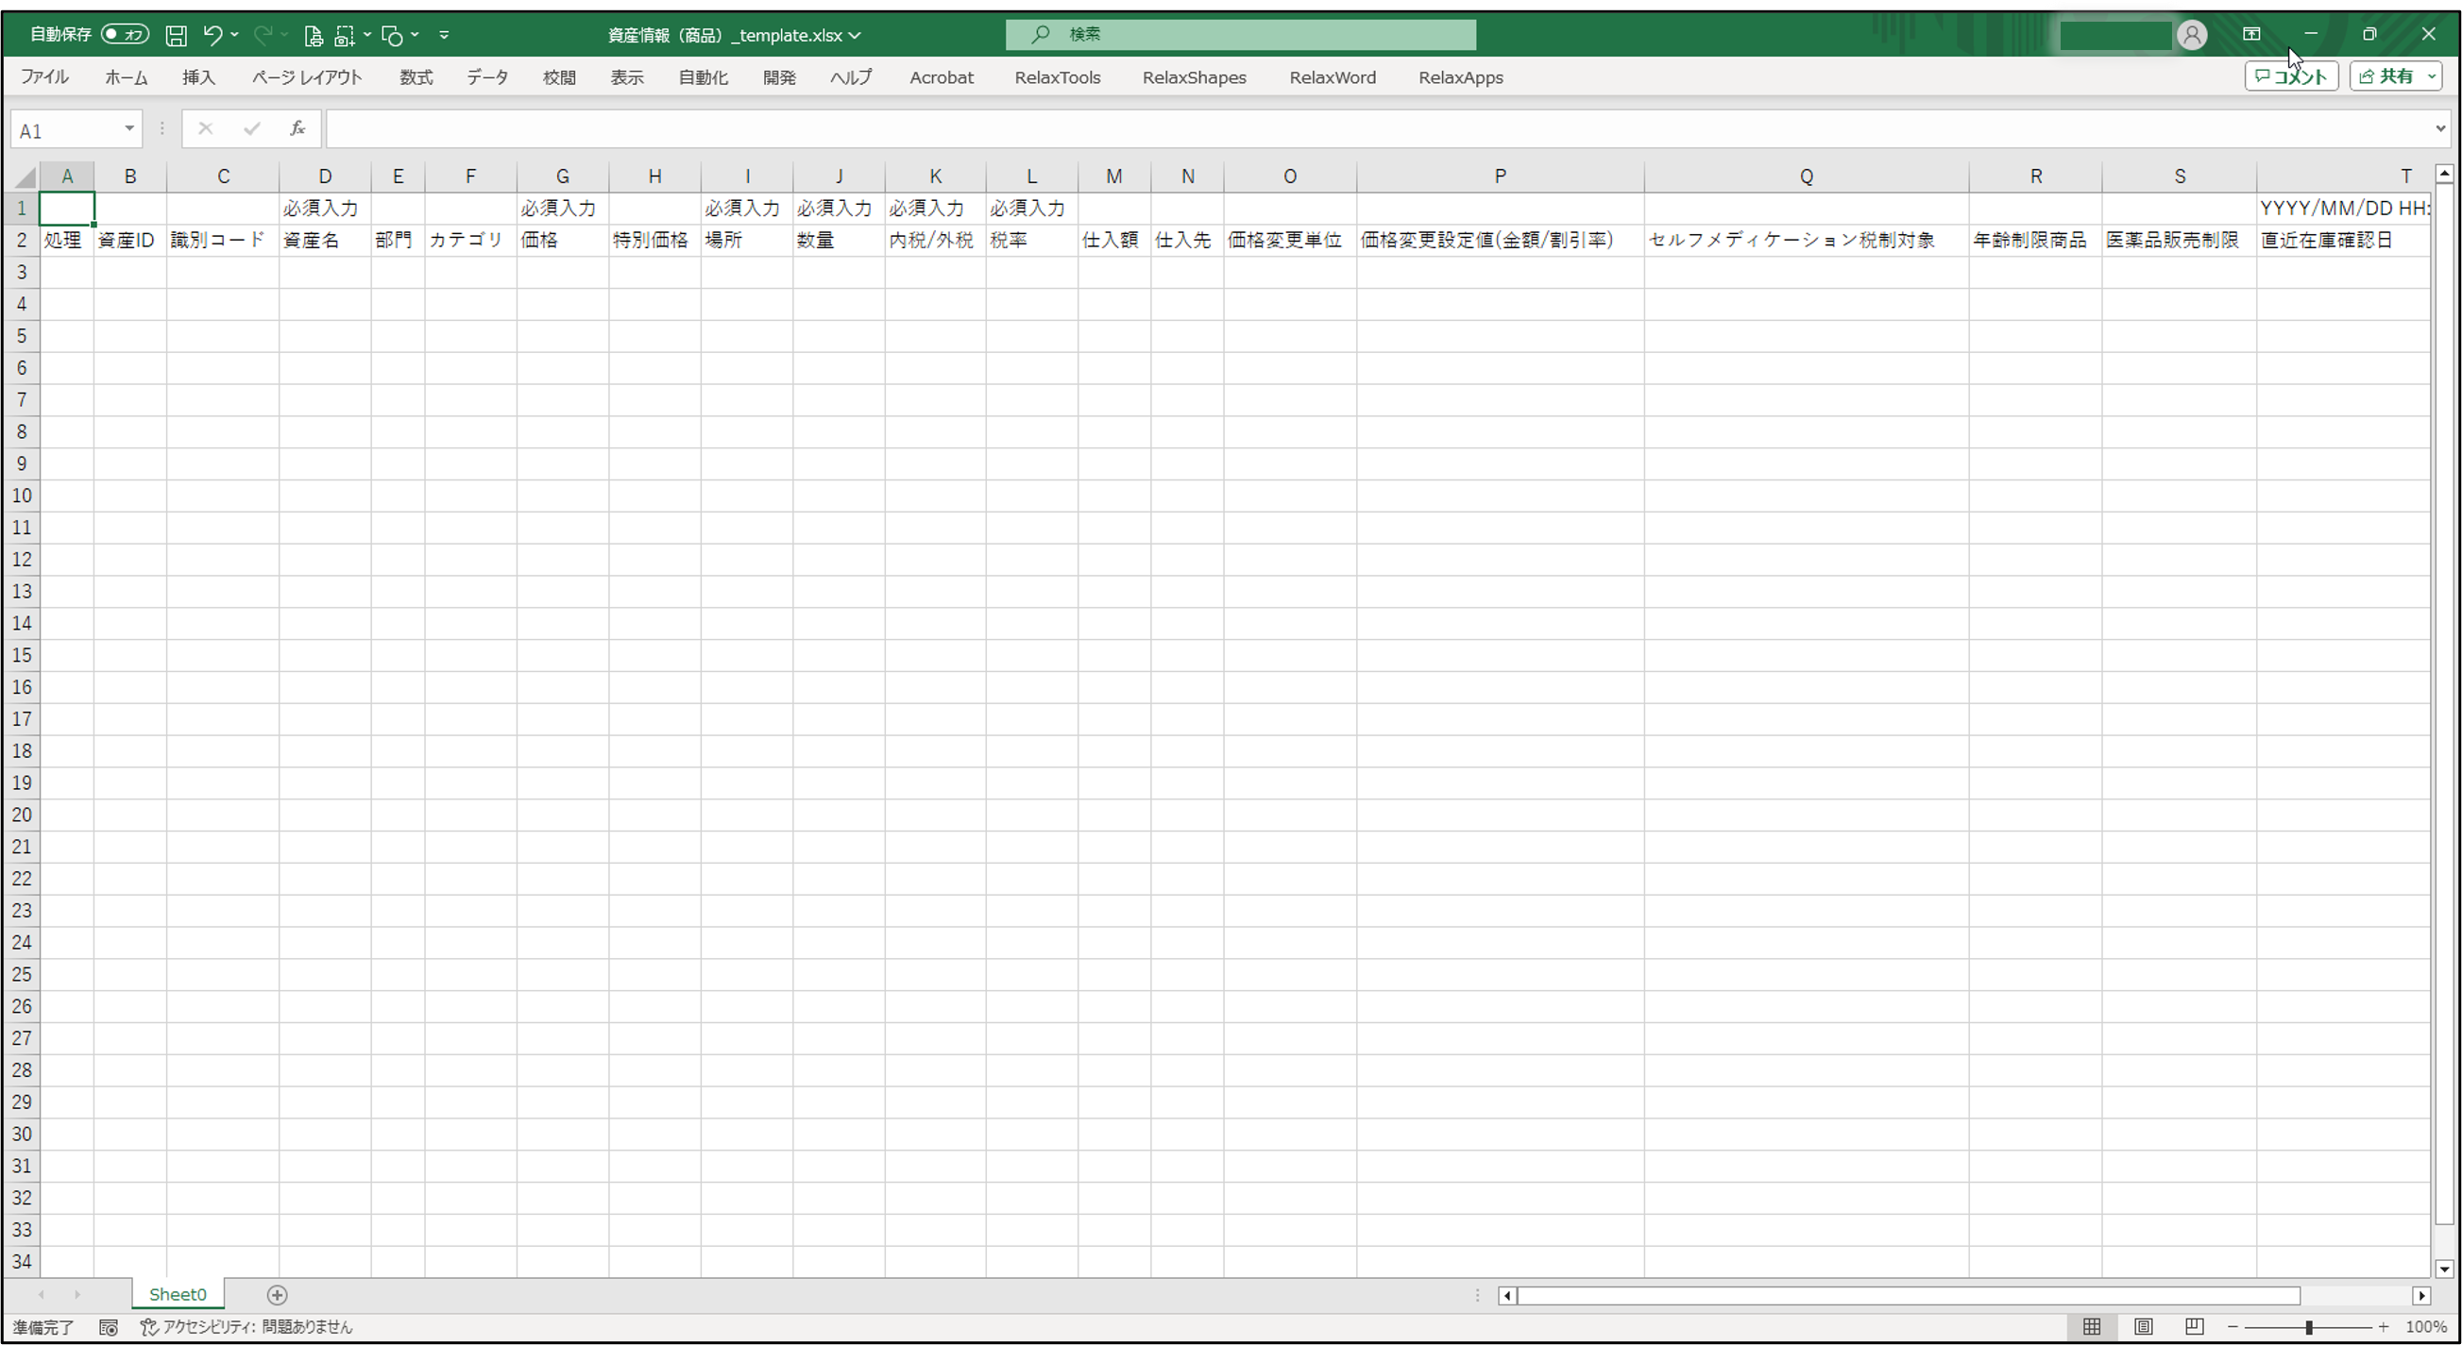
Task: Expand the Name Box dropdown arrow
Action: point(129,128)
